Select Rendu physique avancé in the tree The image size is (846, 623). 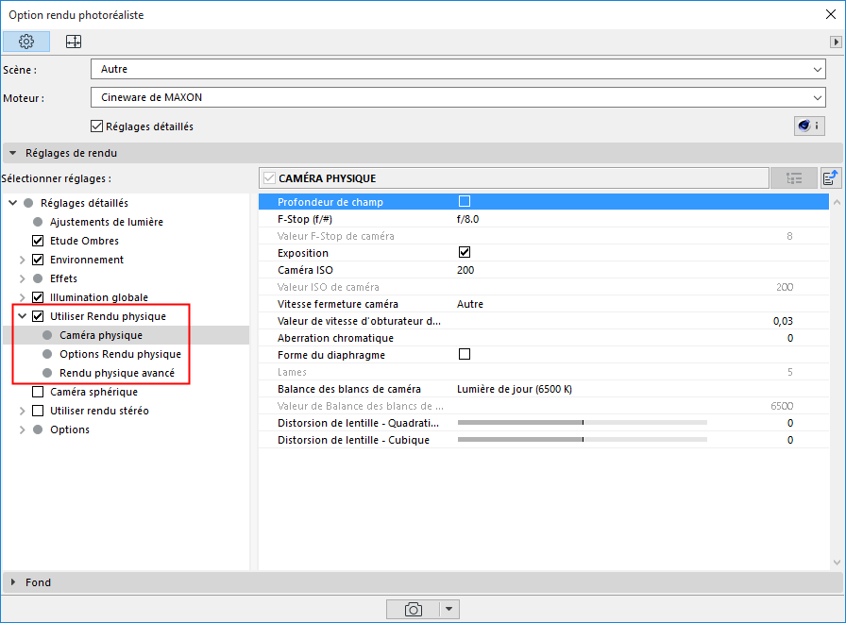(117, 373)
